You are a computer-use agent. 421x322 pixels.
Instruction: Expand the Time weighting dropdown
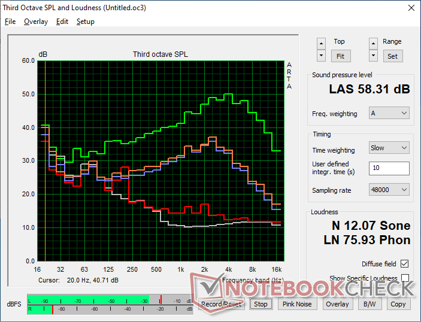(x=389, y=148)
